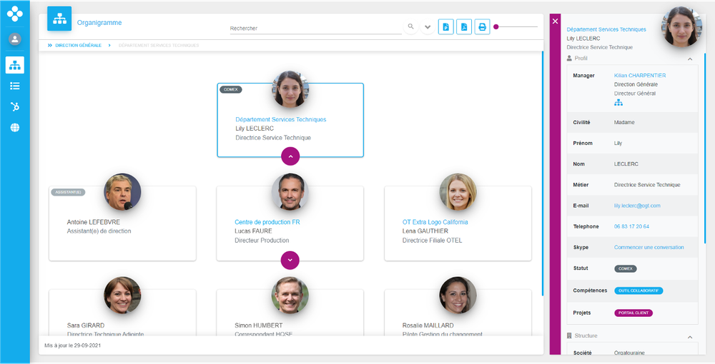715x364 pixels.
Task: Click the ASSISTANT(E) badge on Antoine's card
Action: click(x=68, y=193)
